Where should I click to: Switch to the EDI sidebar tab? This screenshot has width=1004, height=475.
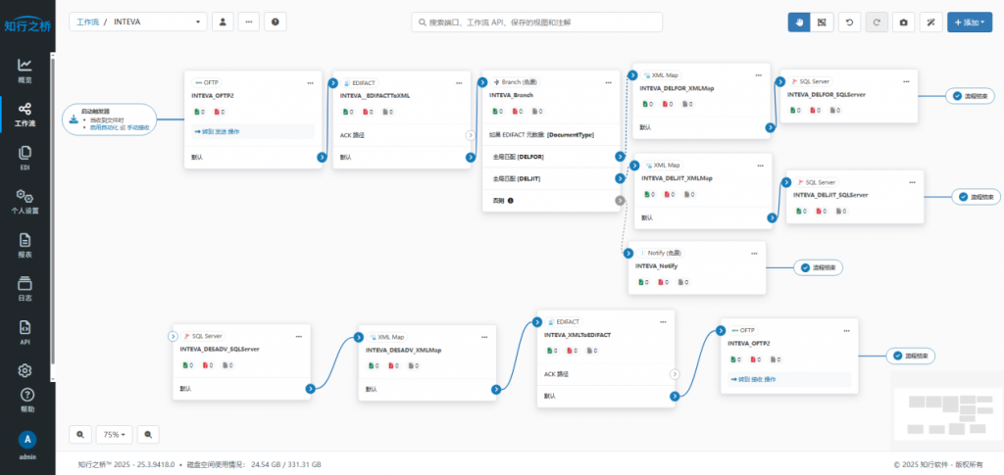click(x=25, y=158)
